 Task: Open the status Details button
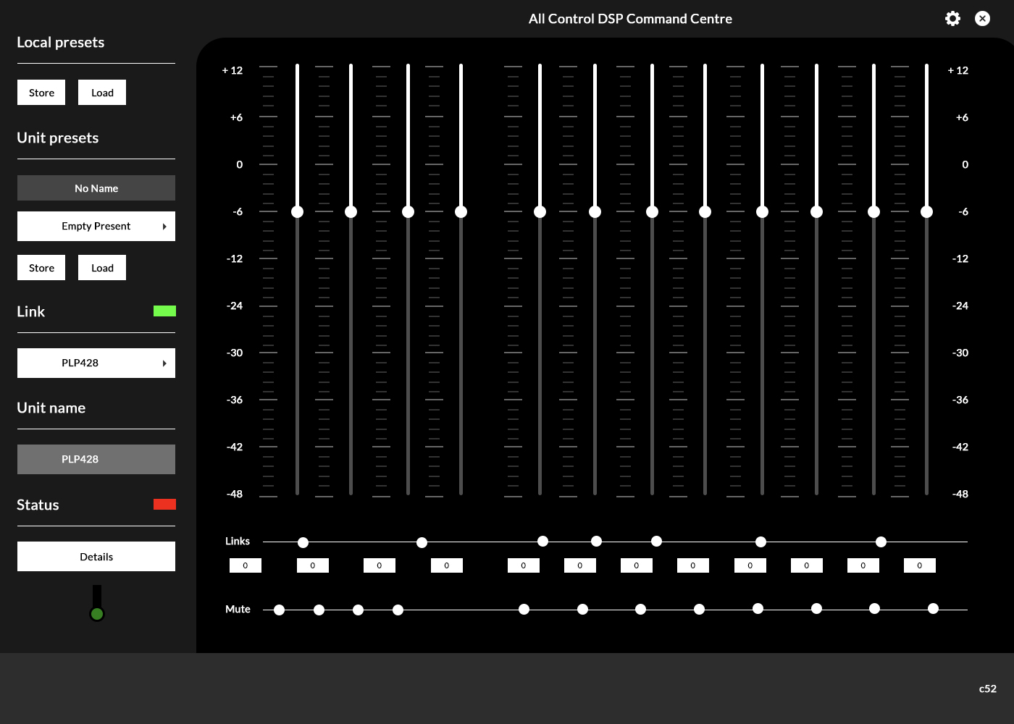tap(96, 557)
